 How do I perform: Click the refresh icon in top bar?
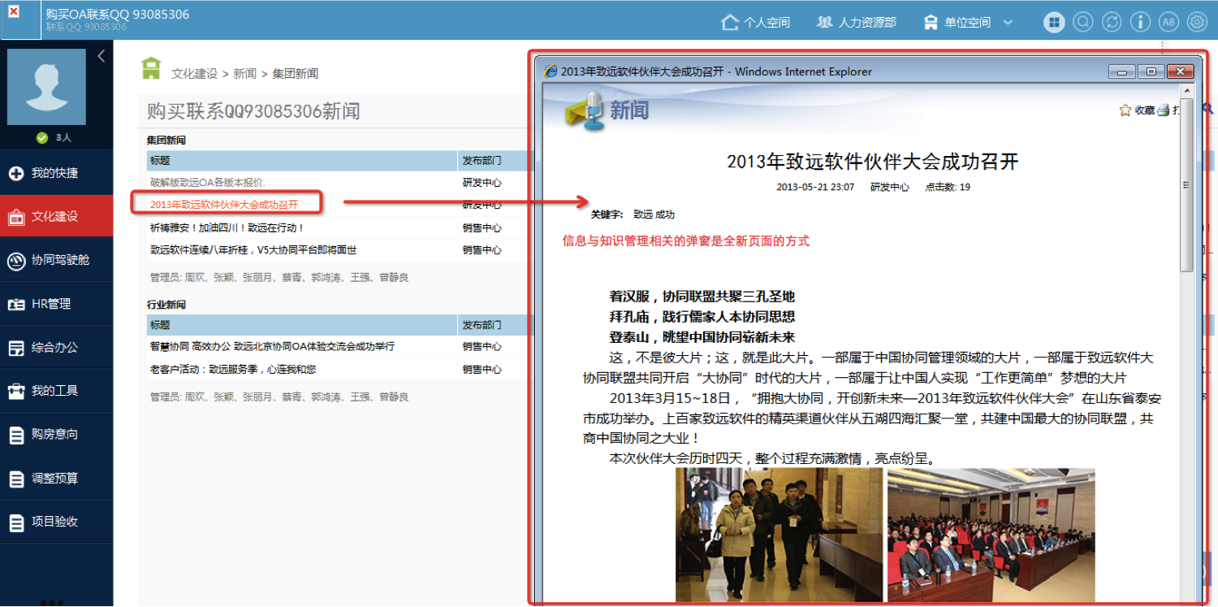[1112, 22]
